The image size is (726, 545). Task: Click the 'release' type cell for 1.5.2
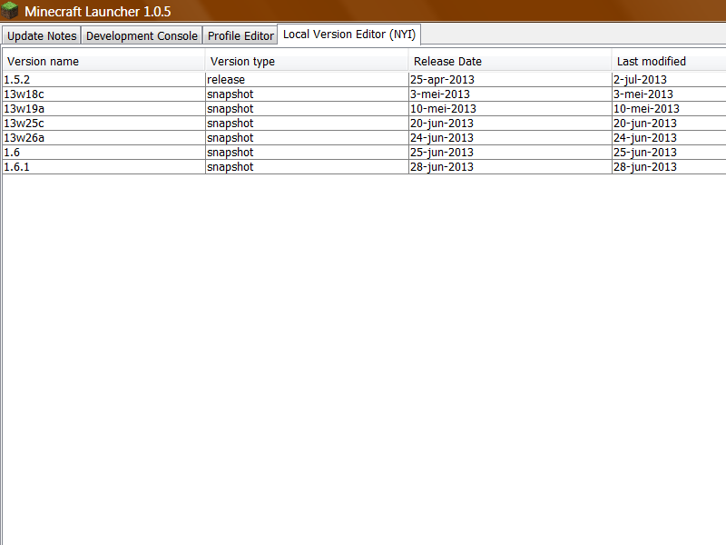coord(307,80)
